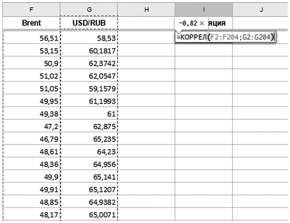Dismiss the -0,82 formula preview tooltip
290x223 pixels.
point(202,22)
